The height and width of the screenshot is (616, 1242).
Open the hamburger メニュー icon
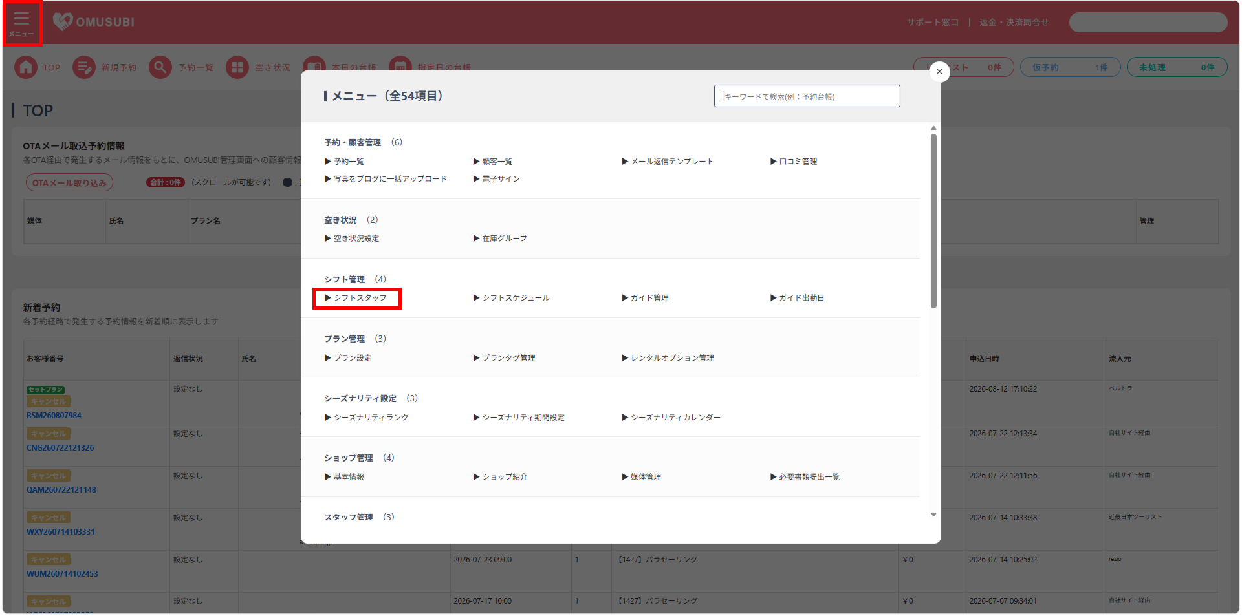22,23
